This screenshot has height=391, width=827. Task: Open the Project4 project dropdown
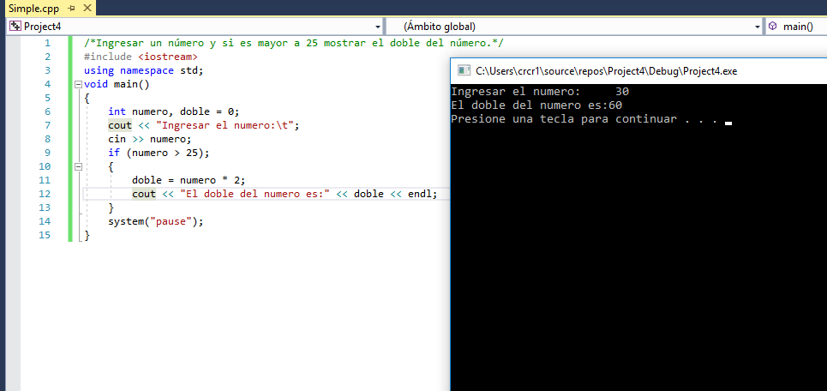(x=377, y=27)
